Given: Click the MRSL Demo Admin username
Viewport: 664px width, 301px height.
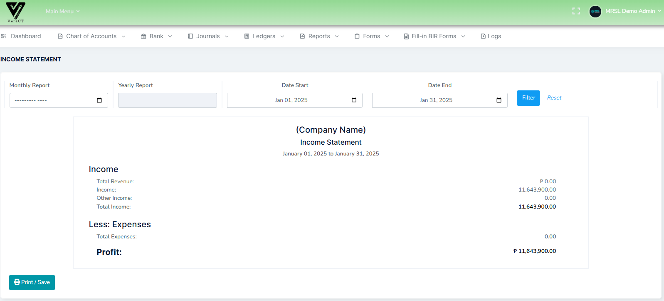Looking at the screenshot, I should click(x=630, y=11).
